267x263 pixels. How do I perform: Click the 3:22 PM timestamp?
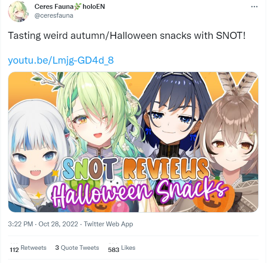click(20, 224)
